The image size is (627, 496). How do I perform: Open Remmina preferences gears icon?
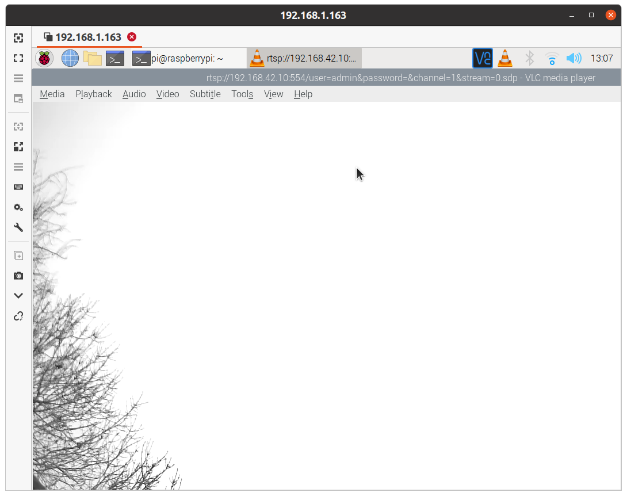click(18, 207)
